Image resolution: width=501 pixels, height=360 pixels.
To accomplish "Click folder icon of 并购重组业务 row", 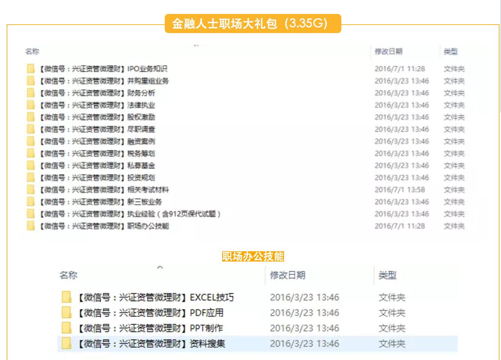I will (x=31, y=81).
